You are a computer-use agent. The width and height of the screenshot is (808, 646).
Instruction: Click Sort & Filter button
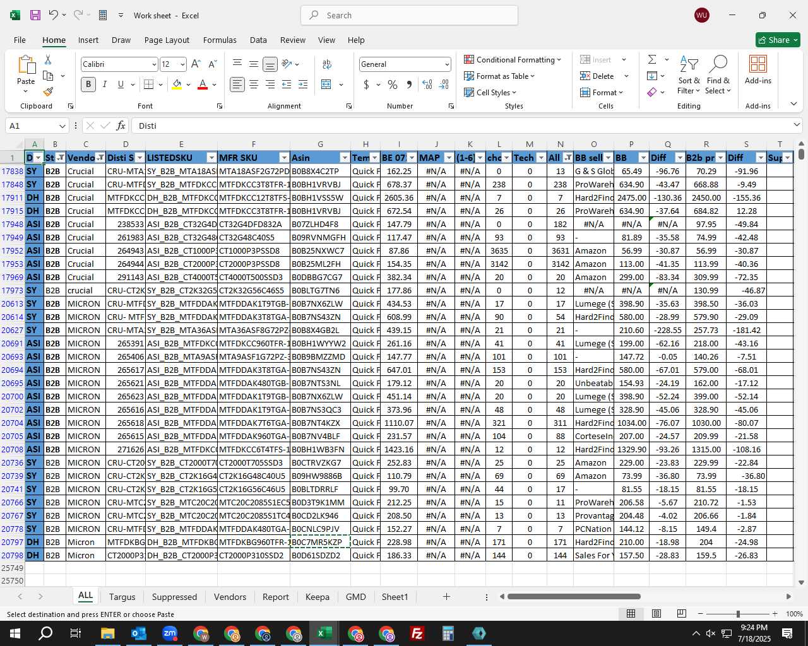(689, 74)
